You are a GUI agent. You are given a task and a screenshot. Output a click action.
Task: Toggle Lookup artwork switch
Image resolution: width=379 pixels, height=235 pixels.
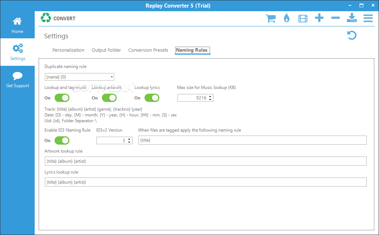[x=109, y=98]
